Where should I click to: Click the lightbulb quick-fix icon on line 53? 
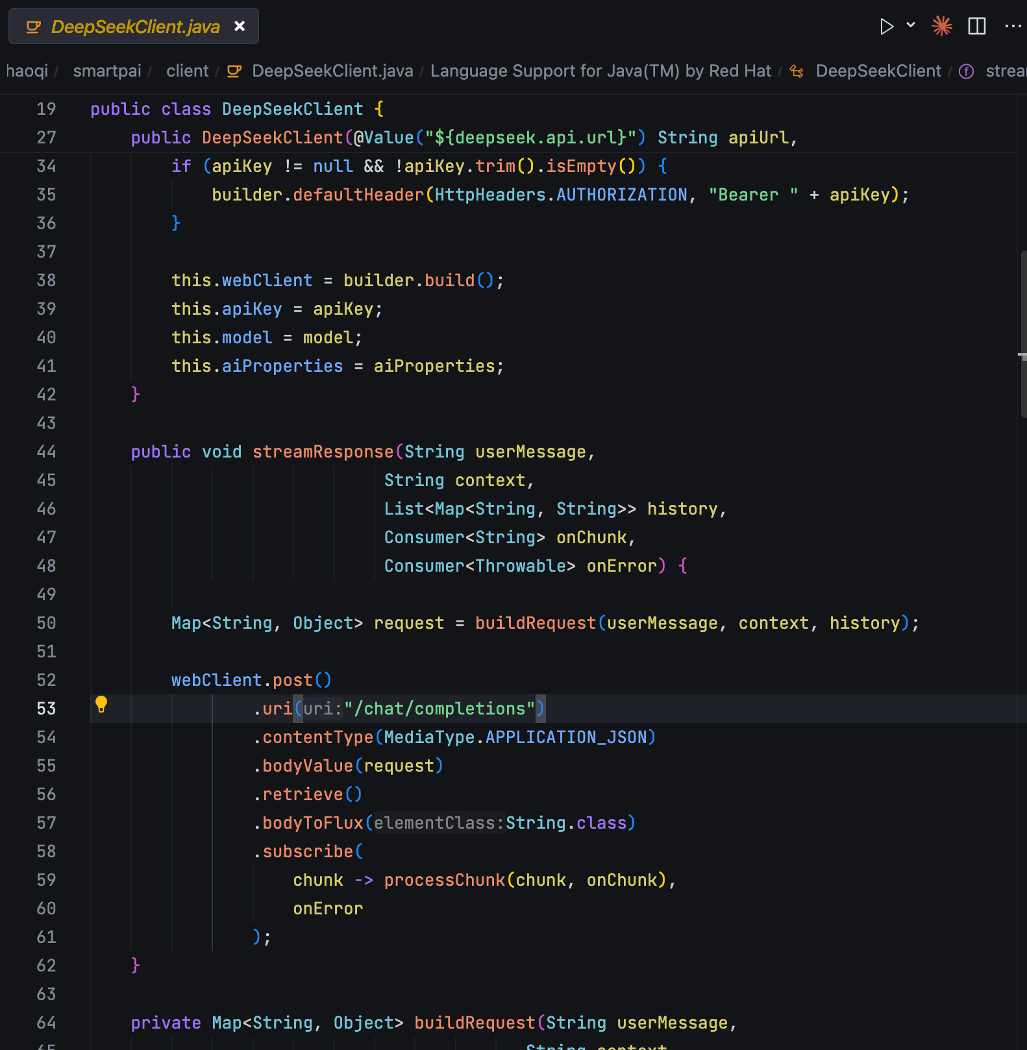click(x=101, y=704)
